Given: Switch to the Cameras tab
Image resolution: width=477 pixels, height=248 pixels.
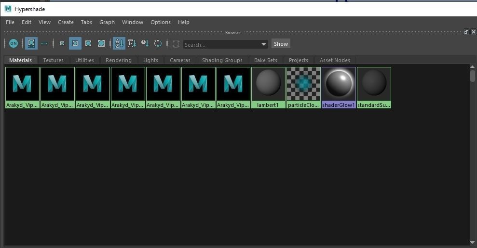Looking at the screenshot, I should [x=180, y=60].
